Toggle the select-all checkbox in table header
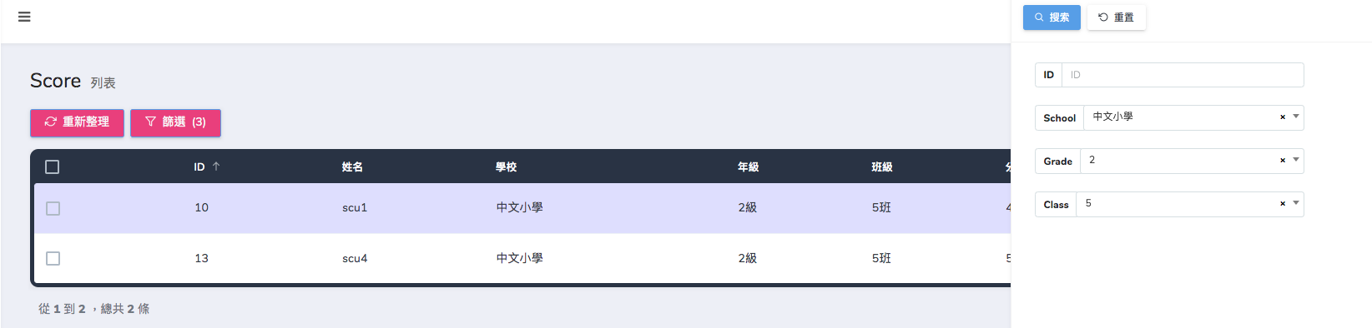The width and height of the screenshot is (1372, 328). pos(53,167)
